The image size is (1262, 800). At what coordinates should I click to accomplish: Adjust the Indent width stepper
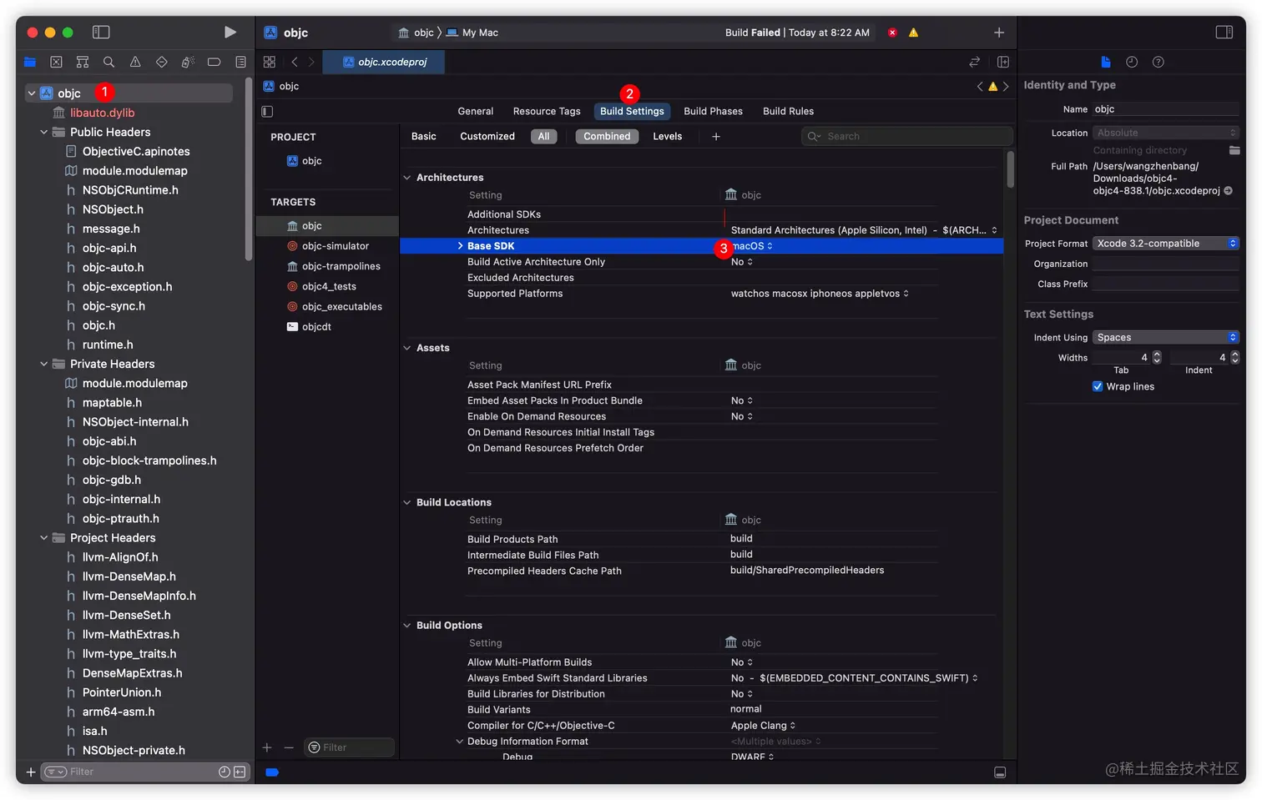[1235, 357]
